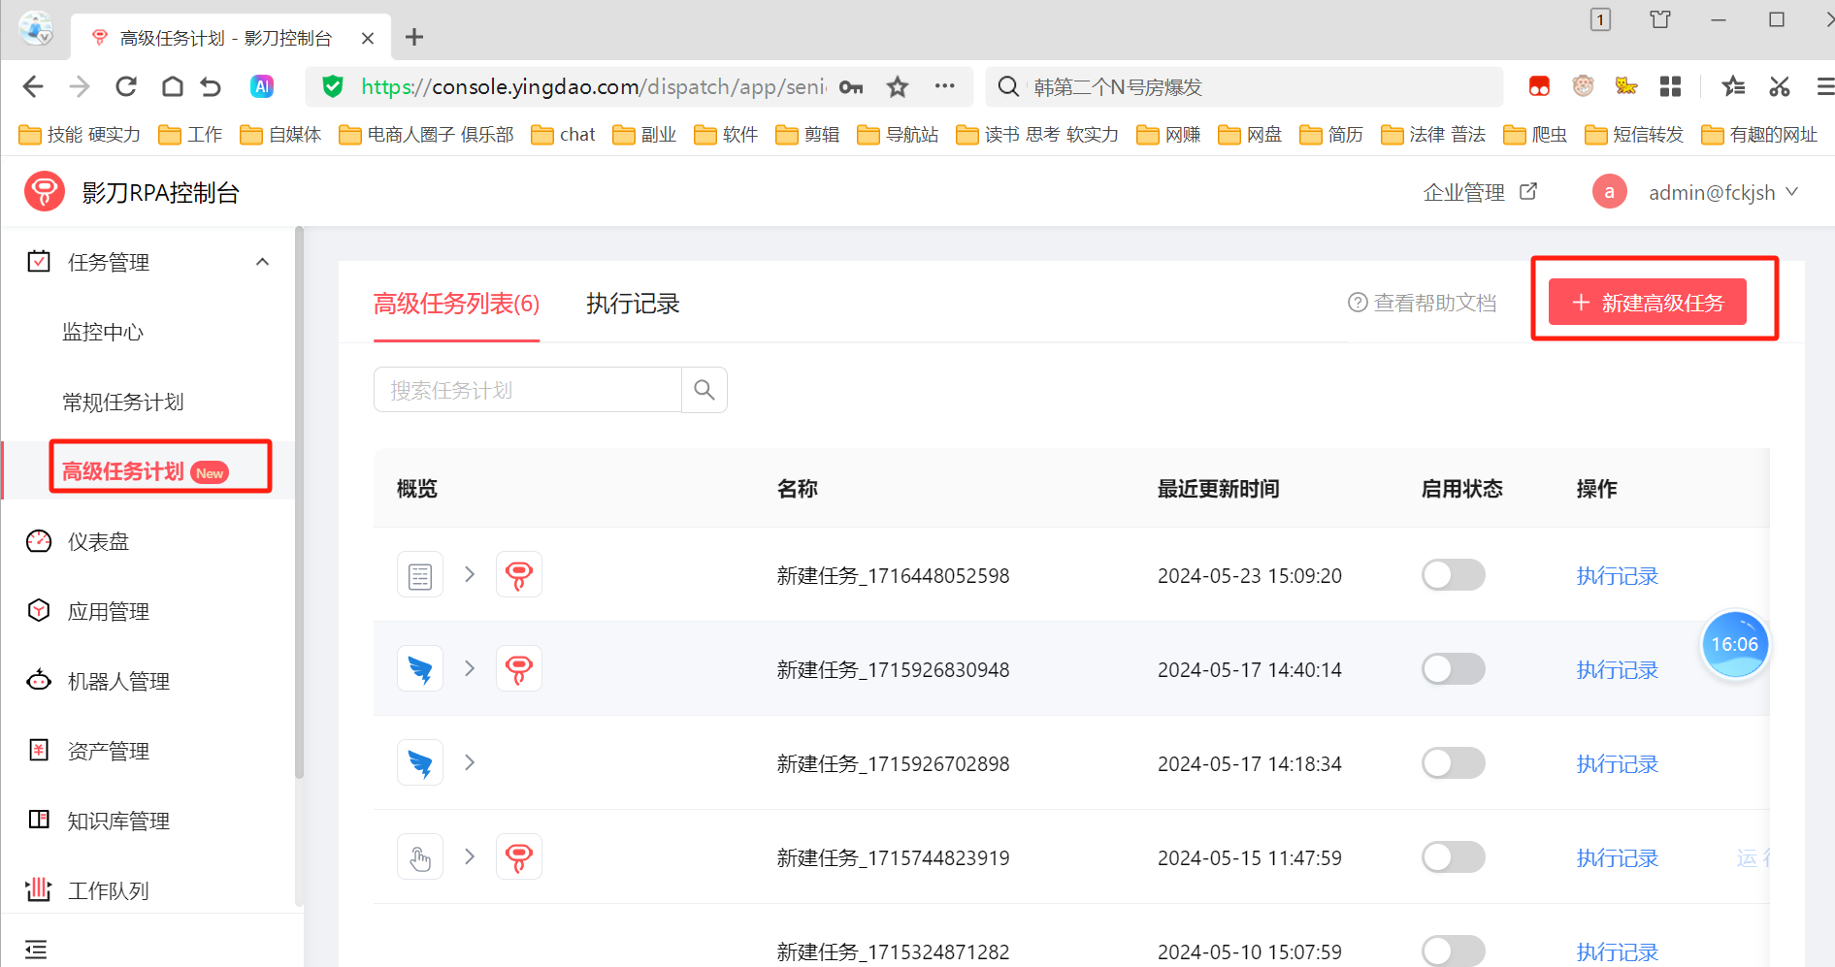
Task: Bookmark this page with the star icon
Action: point(898,87)
